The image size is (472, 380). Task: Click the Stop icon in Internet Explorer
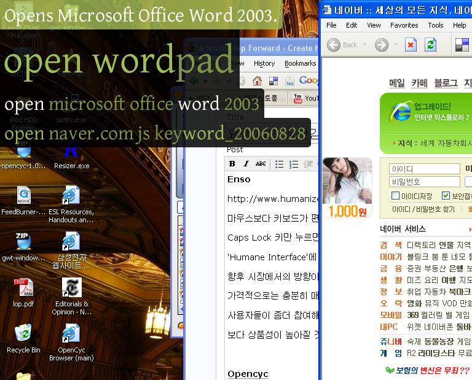click(x=411, y=45)
